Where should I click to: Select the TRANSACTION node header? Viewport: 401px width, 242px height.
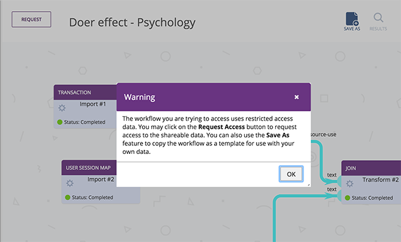click(x=85, y=92)
